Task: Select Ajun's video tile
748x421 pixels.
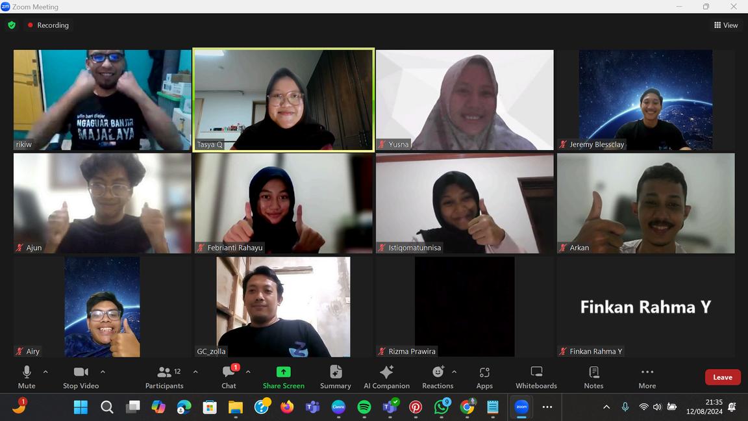Action: (102, 203)
